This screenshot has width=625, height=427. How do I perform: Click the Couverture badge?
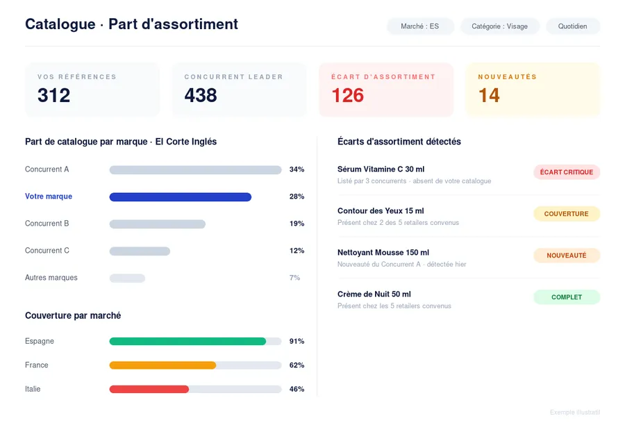pyautogui.click(x=567, y=214)
